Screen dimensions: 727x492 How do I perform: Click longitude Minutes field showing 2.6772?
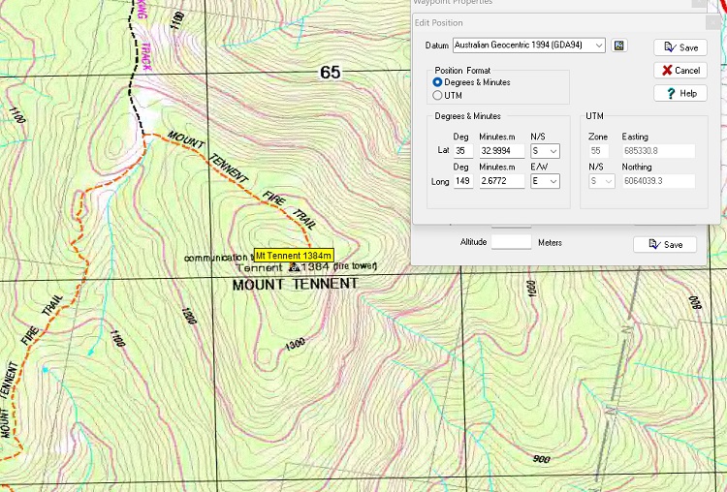click(x=502, y=181)
